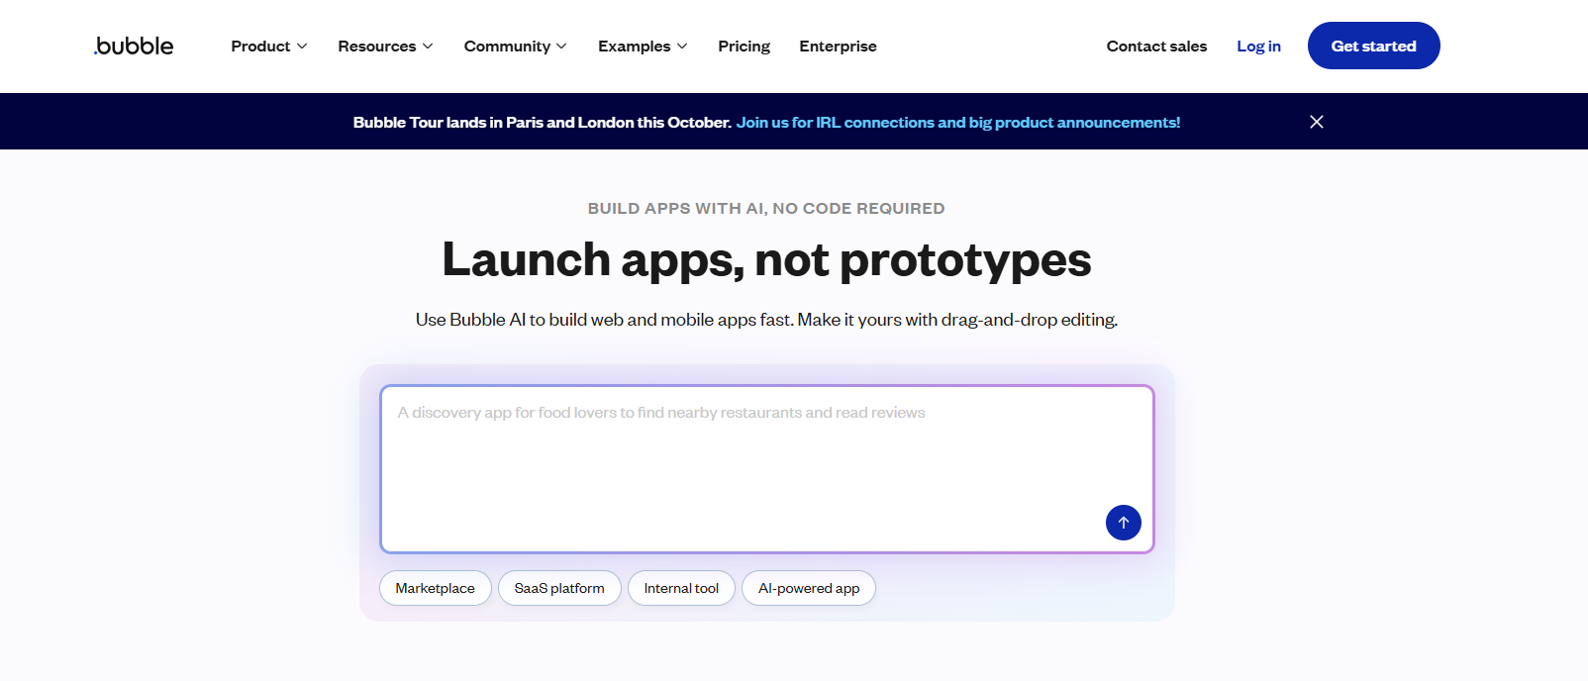This screenshot has width=1588, height=681.
Task: Click the Build apps with AI tagline text
Action: click(766, 209)
